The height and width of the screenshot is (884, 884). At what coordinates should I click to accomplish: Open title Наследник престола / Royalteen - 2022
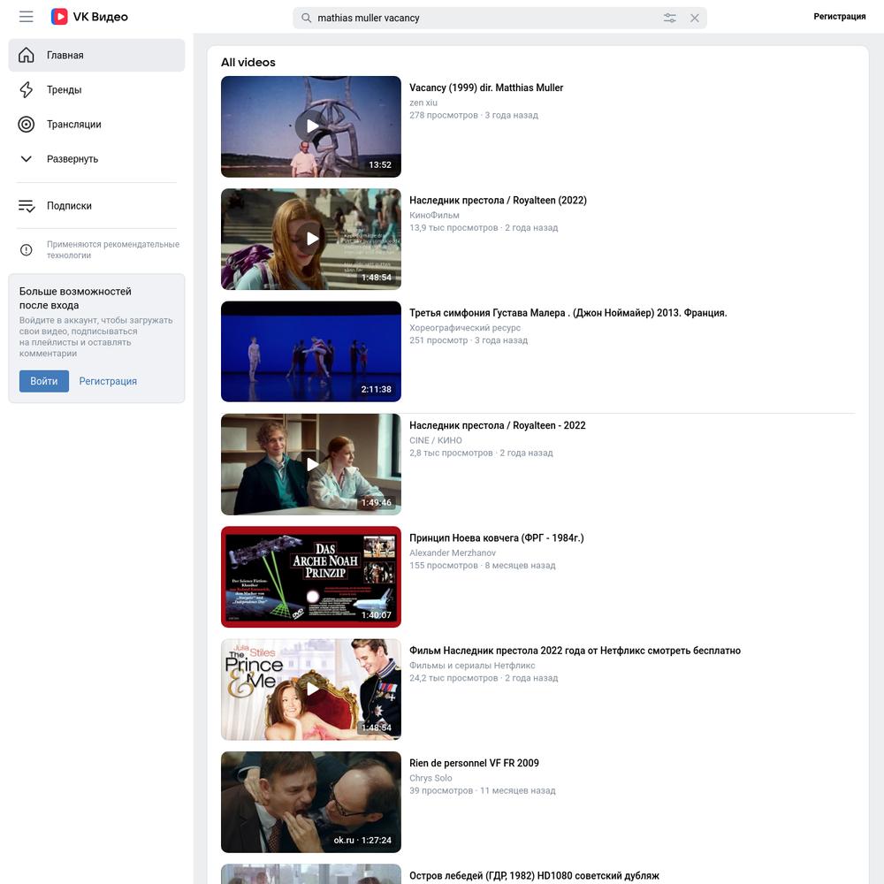497,425
